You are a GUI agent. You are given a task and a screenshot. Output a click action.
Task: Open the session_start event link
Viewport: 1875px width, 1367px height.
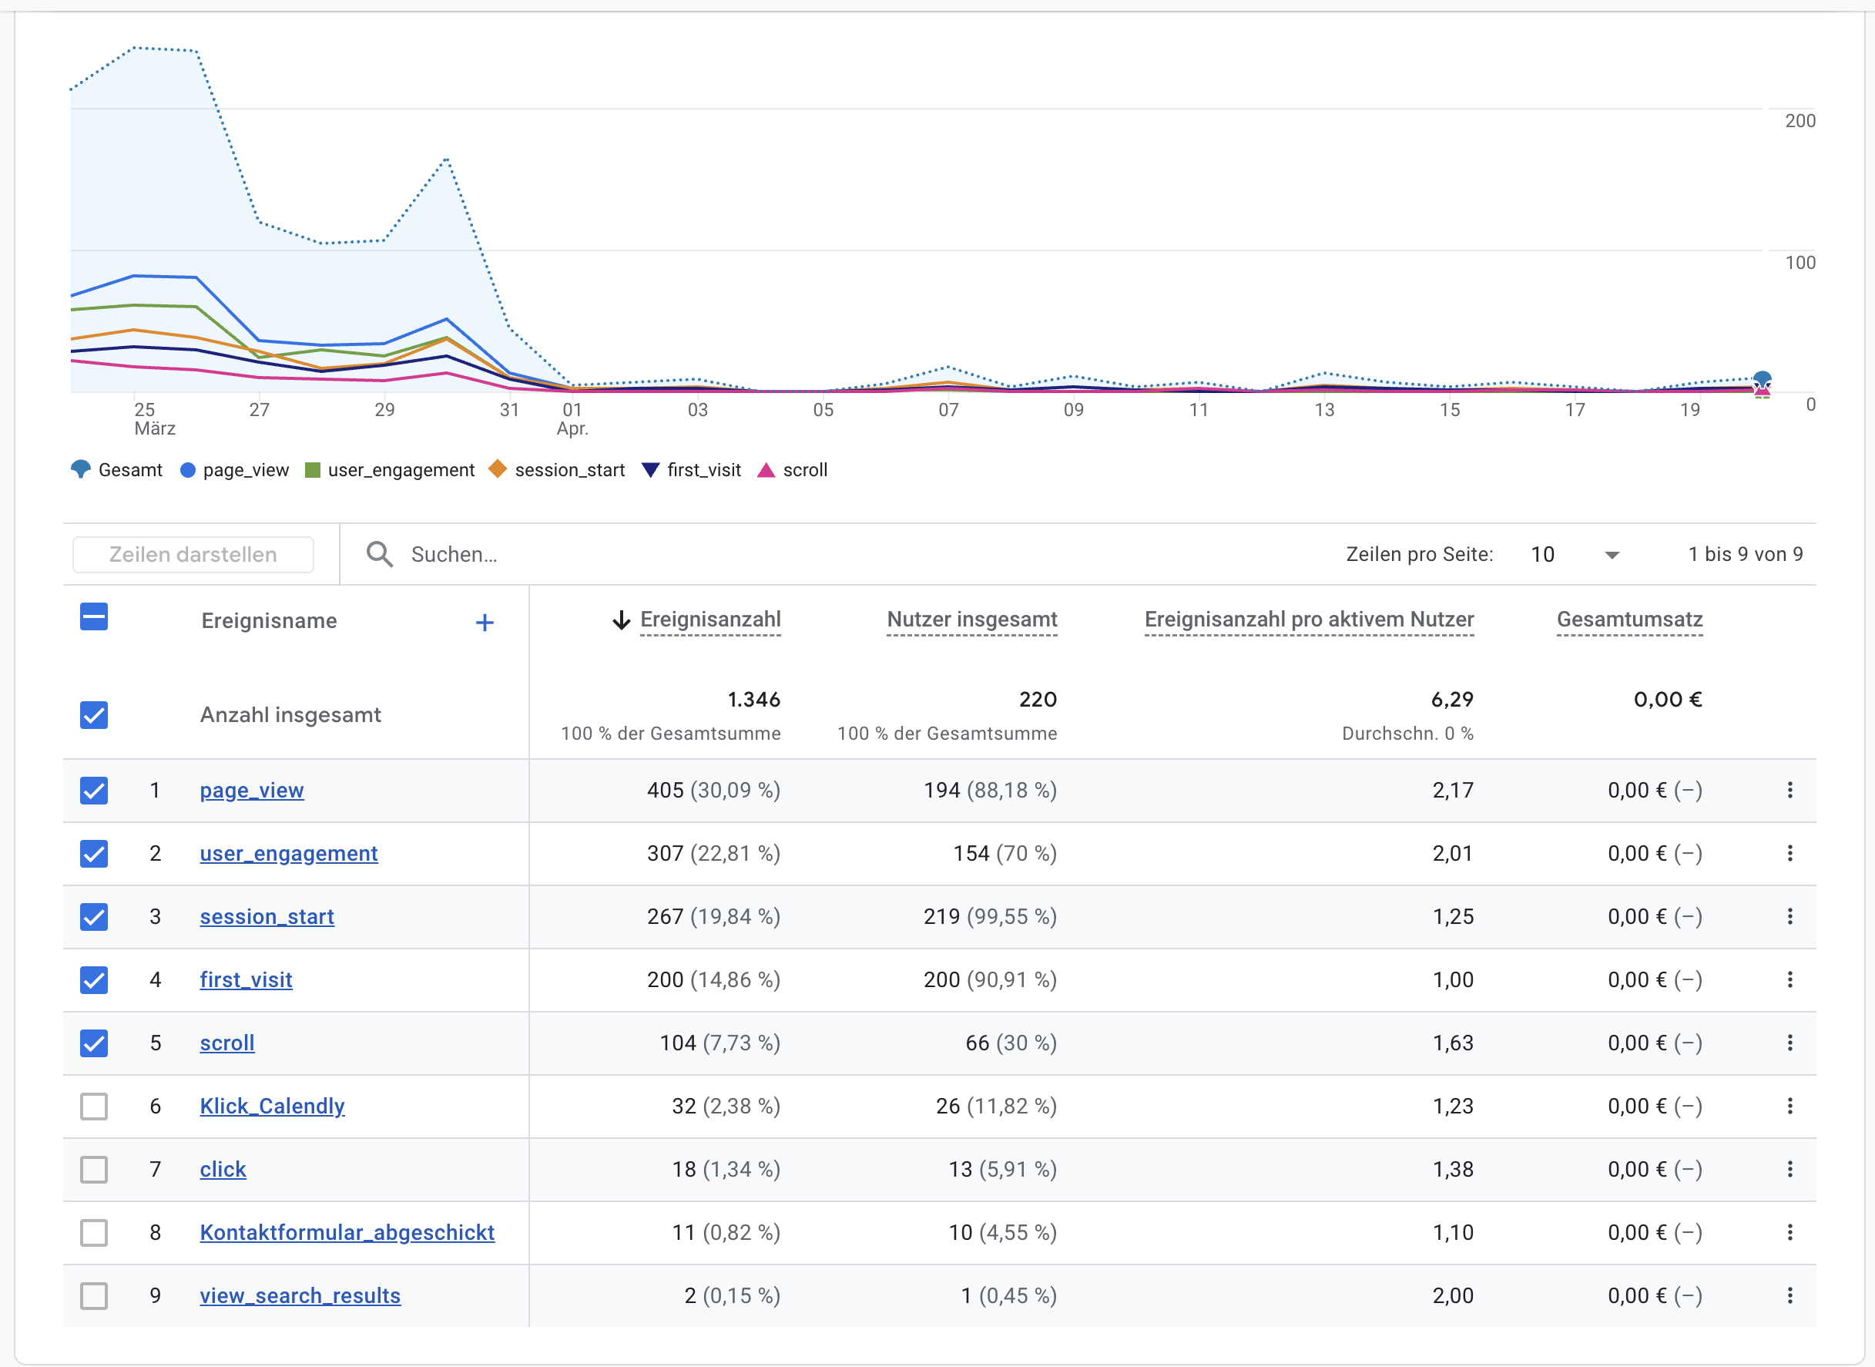[x=267, y=916]
